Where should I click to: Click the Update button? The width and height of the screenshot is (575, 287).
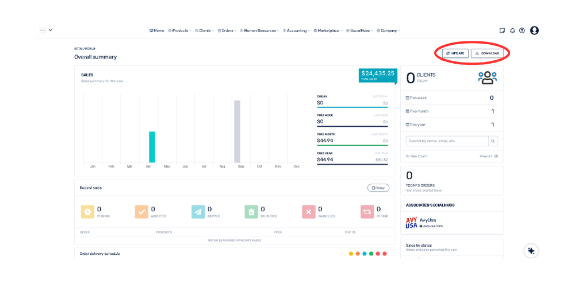coord(455,53)
